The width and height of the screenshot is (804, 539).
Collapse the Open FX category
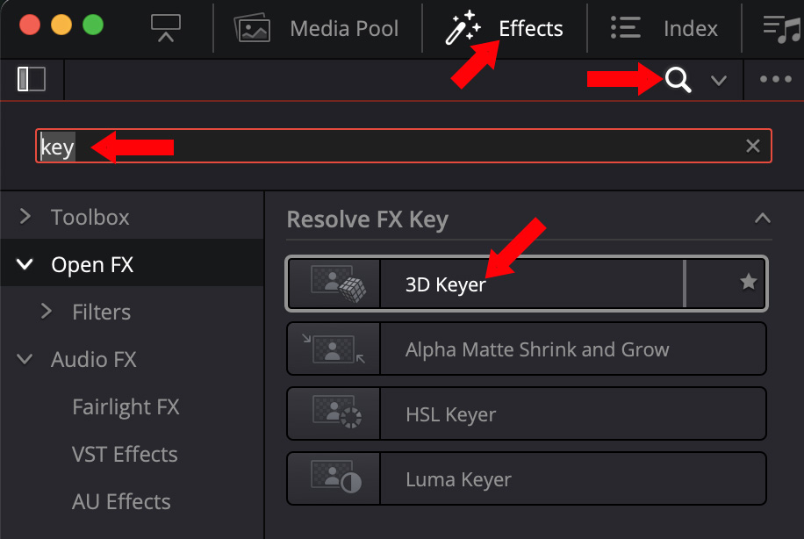pyautogui.click(x=25, y=264)
